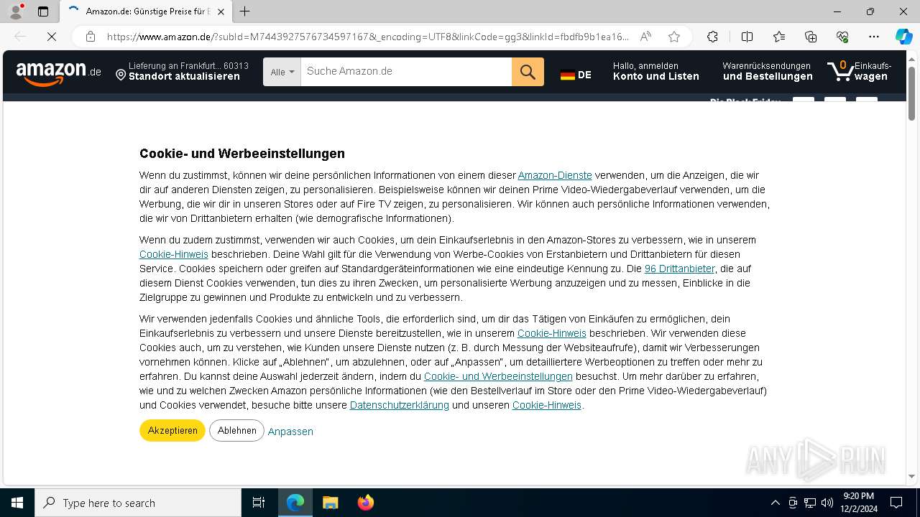
Task: Open Copilot sidebar icon
Action: [903, 37]
